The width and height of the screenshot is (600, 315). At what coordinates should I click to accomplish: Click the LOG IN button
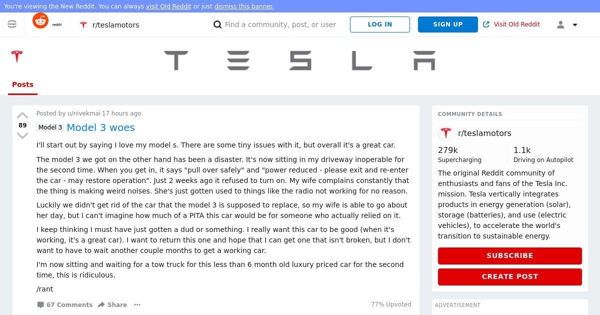coord(380,24)
